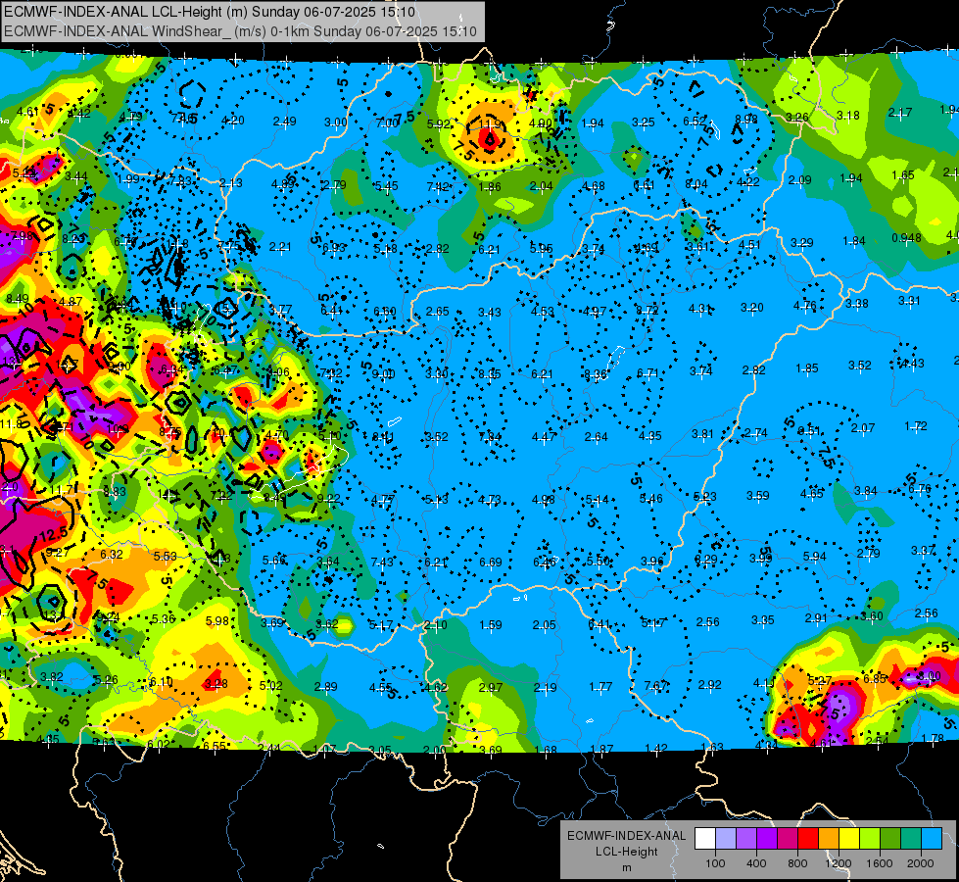Viewport: 959px width, 882px height.
Task: Click the wind shear value 3.29
Action: [x=802, y=243]
